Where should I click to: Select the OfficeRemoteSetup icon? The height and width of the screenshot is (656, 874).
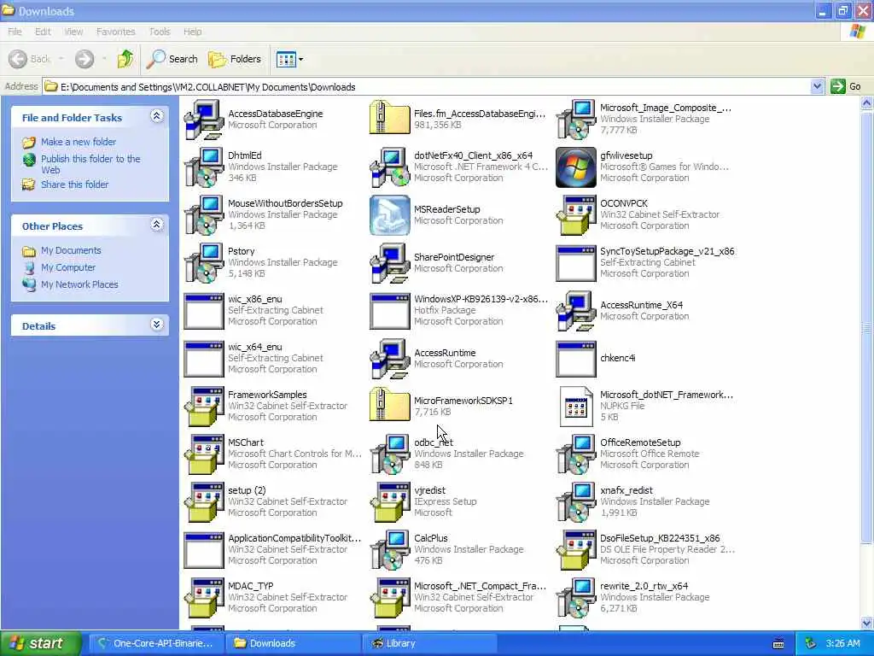point(576,454)
